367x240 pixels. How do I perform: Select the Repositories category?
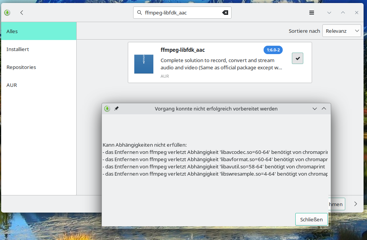(39, 67)
